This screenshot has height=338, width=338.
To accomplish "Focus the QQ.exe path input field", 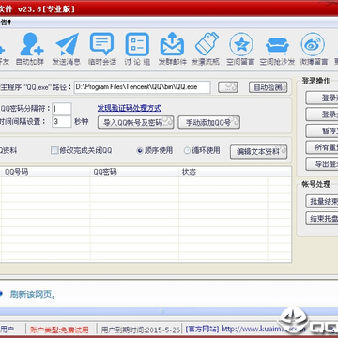I will [x=143, y=87].
